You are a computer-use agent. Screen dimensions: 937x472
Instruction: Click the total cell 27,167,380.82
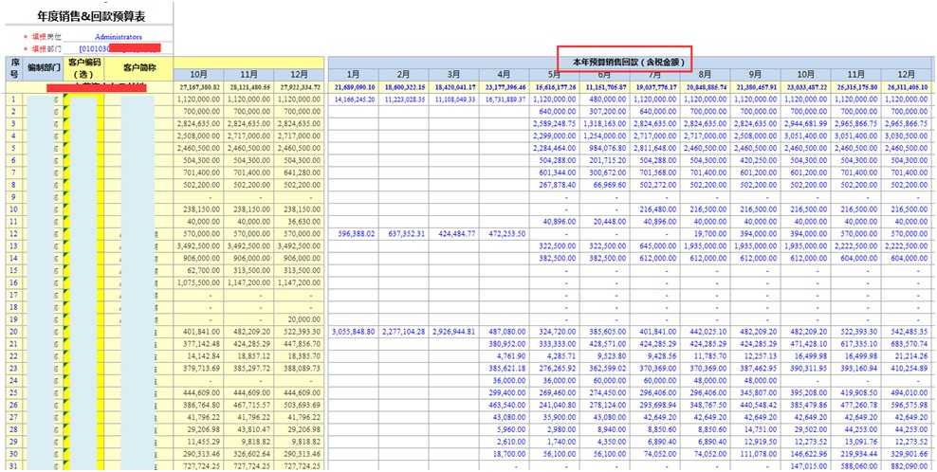(x=199, y=87)
